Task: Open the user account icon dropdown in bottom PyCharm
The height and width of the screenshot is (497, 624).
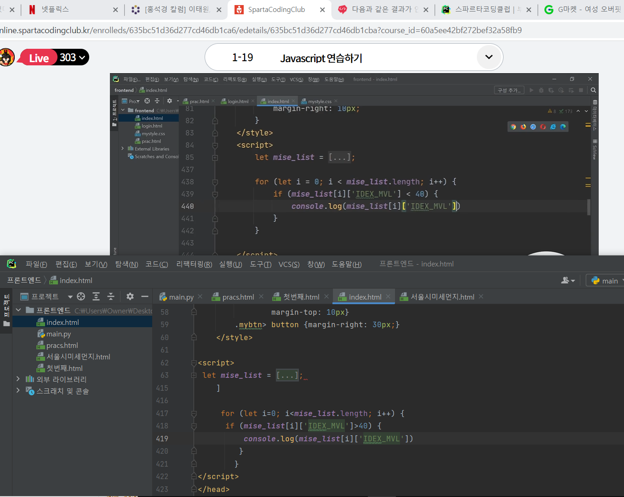Action: (568, 280)
